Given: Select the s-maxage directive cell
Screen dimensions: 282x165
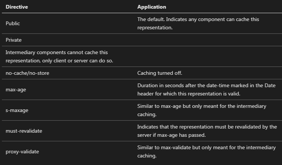Looking at the screenshot, I should (17, 110).
